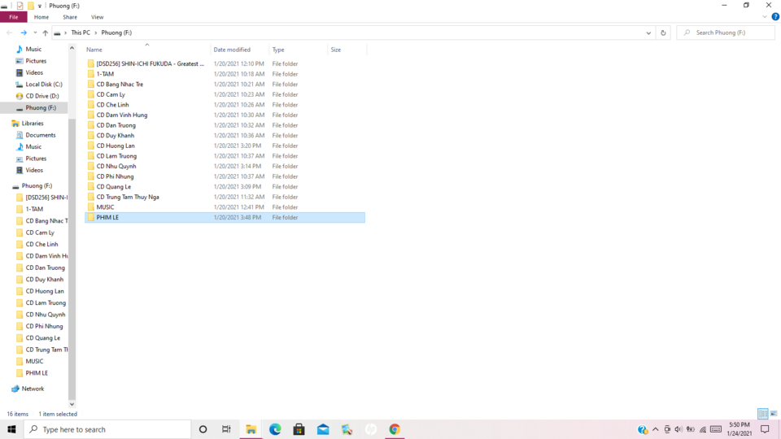The height and width of the screenshot is (439, 781).
Task: Click the Search Phuong (F:) field
Action: coord(726,33)
